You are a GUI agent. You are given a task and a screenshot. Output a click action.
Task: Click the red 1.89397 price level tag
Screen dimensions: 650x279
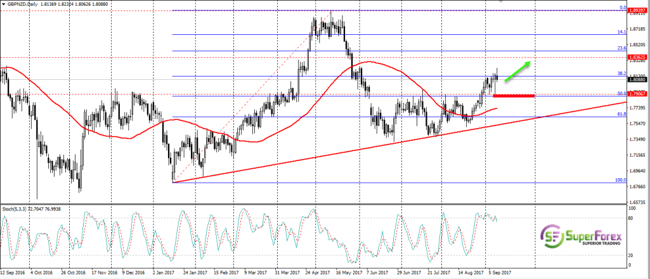click(x=637, y=11)
